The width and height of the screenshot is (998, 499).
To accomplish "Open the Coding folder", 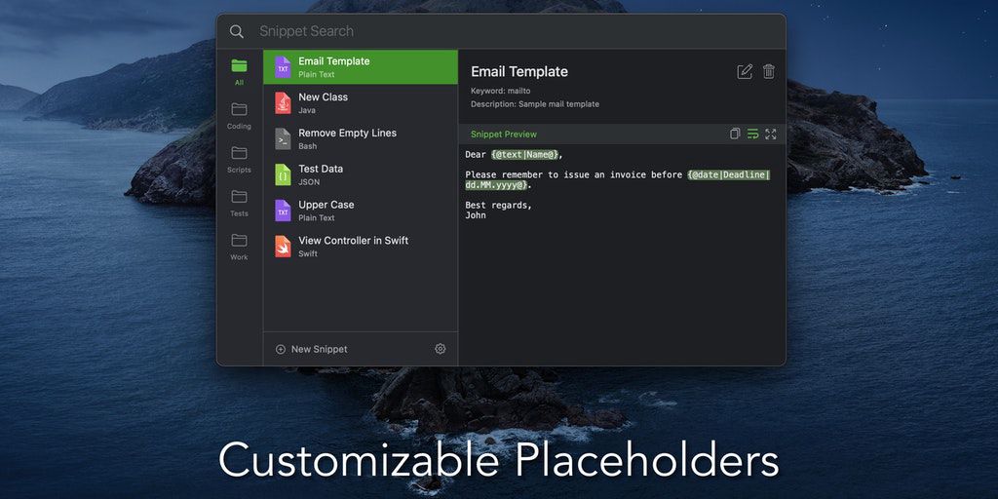I will pos(240,115).
